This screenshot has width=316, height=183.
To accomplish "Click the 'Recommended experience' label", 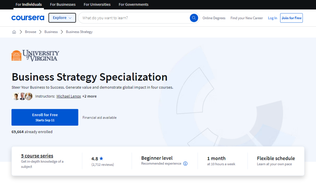I will 161,164.
